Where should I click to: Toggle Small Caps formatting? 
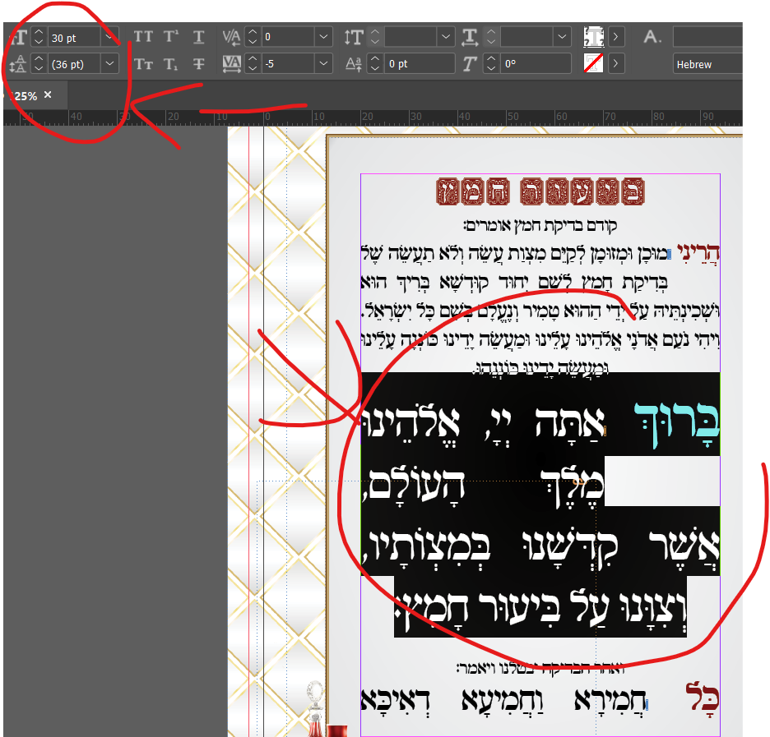(x=143, y=64)
